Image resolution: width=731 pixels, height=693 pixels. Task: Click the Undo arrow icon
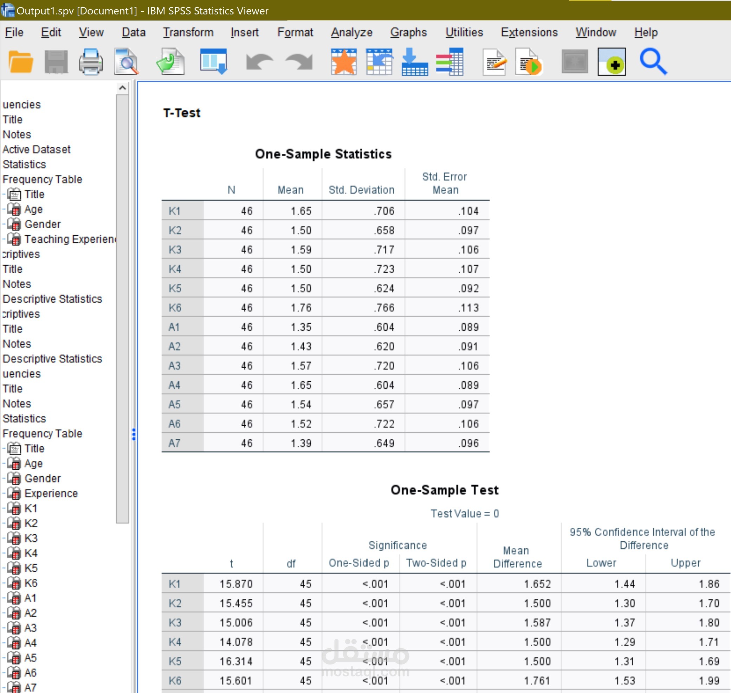click(x=259, y=62)
